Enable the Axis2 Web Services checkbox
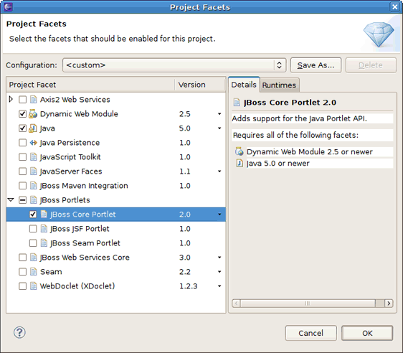 (23, 100)
